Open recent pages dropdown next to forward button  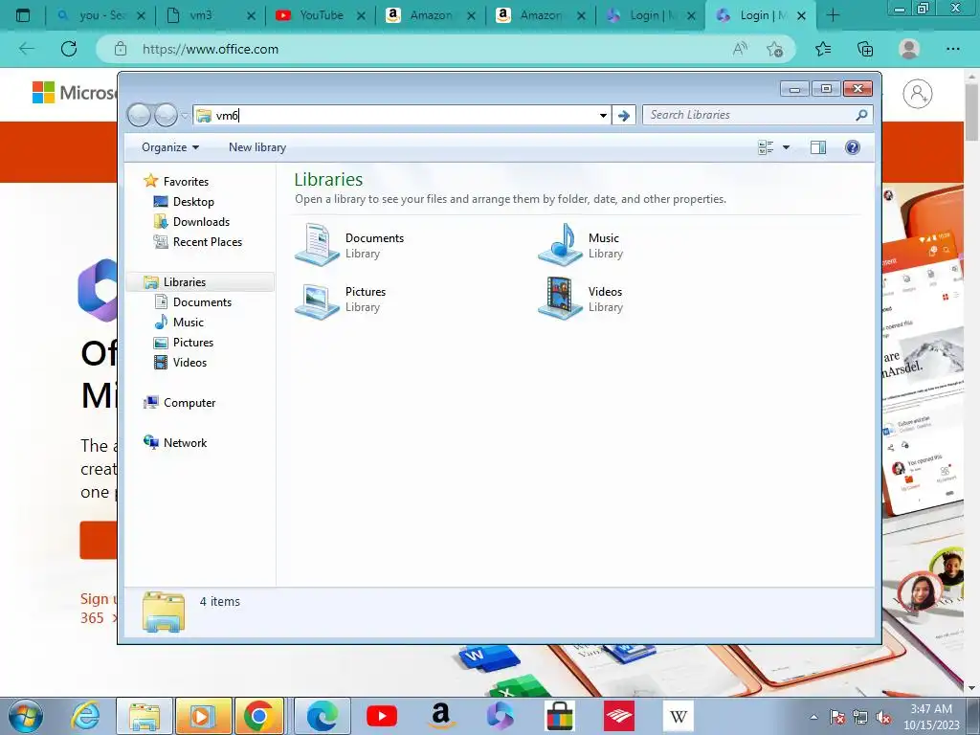(185, 115)
